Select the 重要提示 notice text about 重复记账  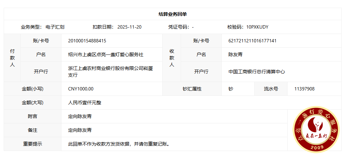[x=118, y=144]
